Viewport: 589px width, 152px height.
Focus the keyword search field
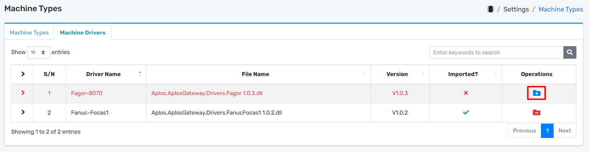point(496,53)
